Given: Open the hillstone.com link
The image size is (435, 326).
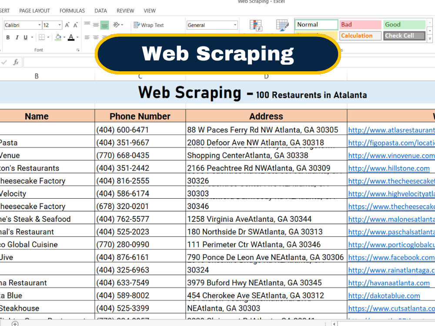Looking at the screenshot, I should [389, 168].
